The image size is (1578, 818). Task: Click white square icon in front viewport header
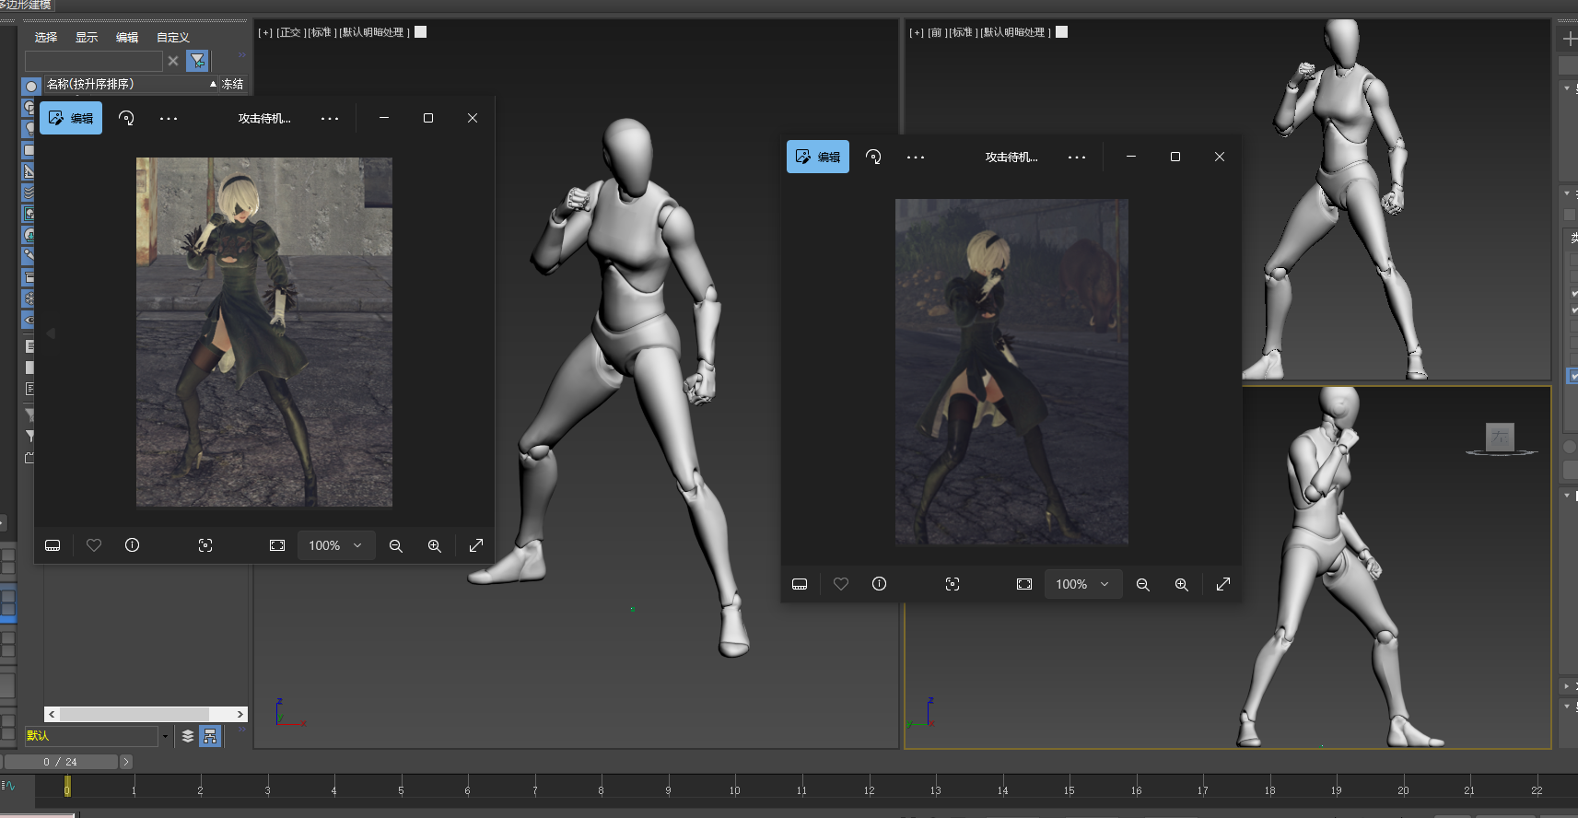point(1061,32)
